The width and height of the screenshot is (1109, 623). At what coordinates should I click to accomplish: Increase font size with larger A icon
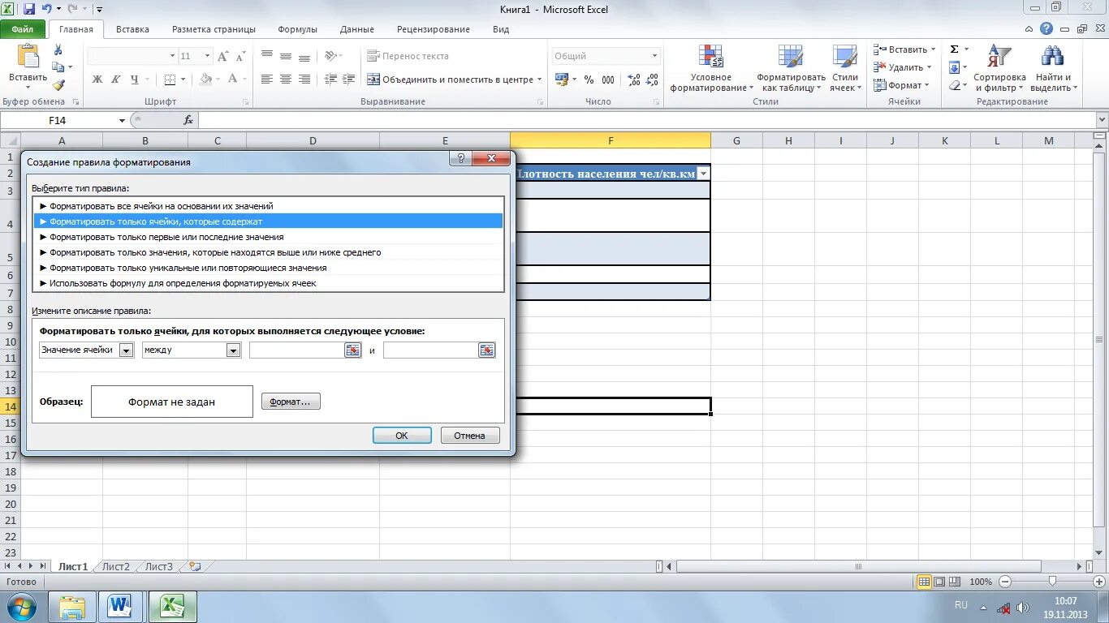(x=222, y=56)
